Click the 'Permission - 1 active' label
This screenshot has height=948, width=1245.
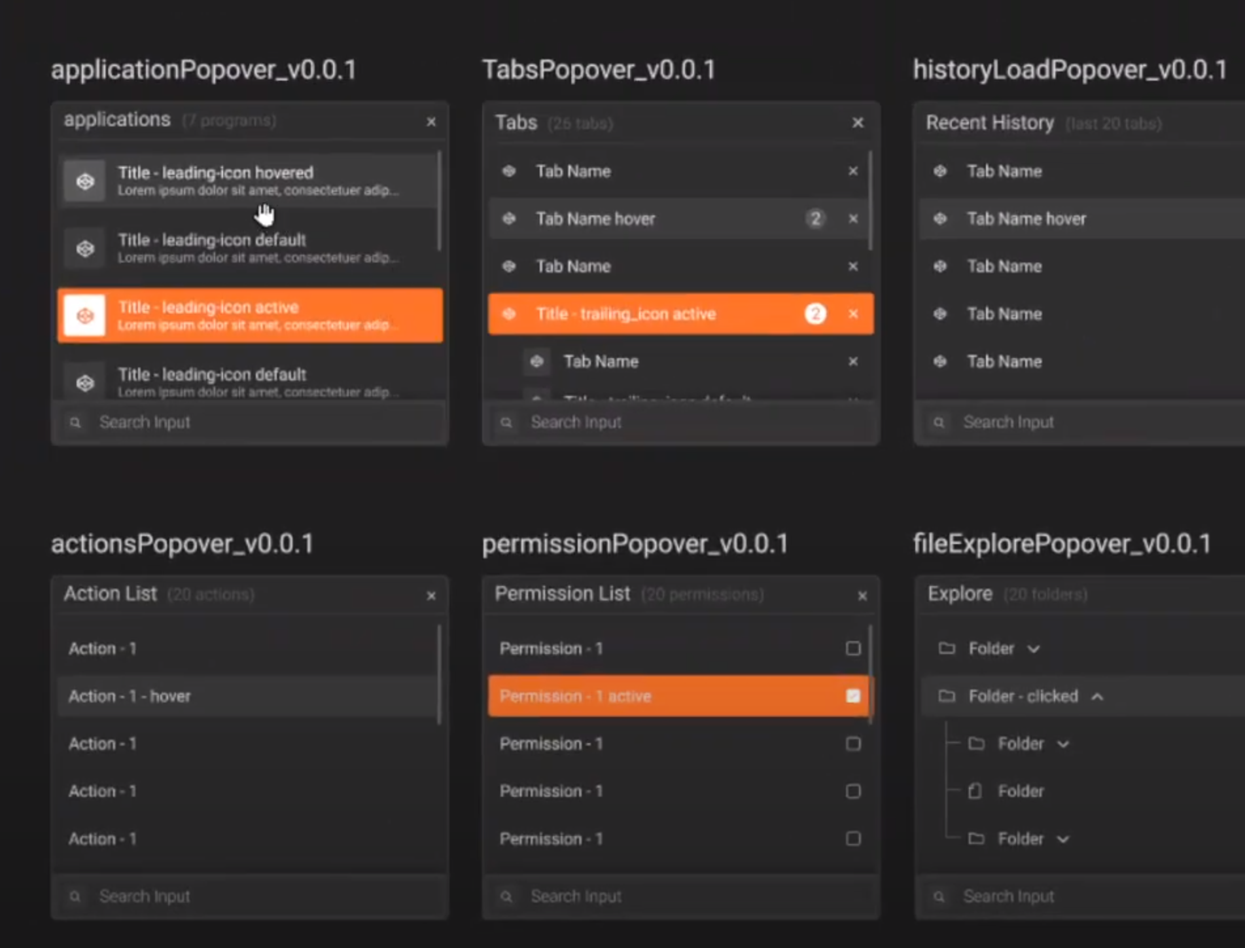(575, 696)
